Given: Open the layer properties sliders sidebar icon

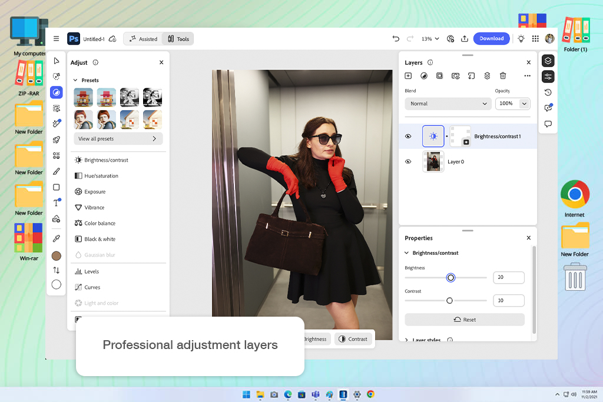Looking at the screenshot, I should pos(548,77).
